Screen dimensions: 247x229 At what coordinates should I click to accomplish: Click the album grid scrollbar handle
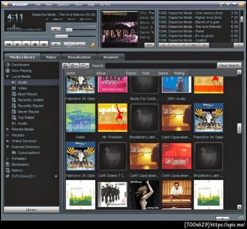[x=239, y=128]
